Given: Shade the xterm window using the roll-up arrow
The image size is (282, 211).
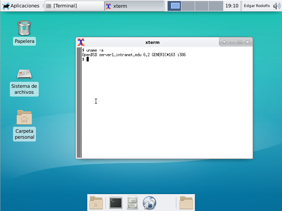Looking at the screenshot, I should 224,42.
